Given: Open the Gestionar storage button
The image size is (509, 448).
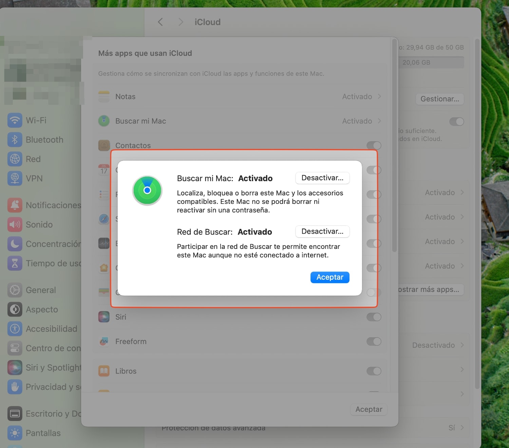Looking at the screenshot, I should click(440, 99).
